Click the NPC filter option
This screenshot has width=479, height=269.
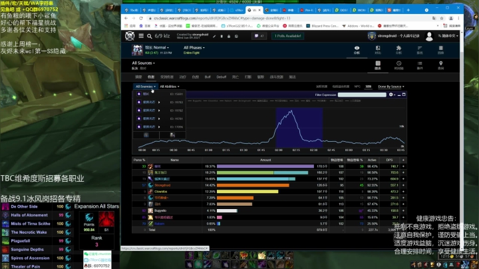pos(357,87)
